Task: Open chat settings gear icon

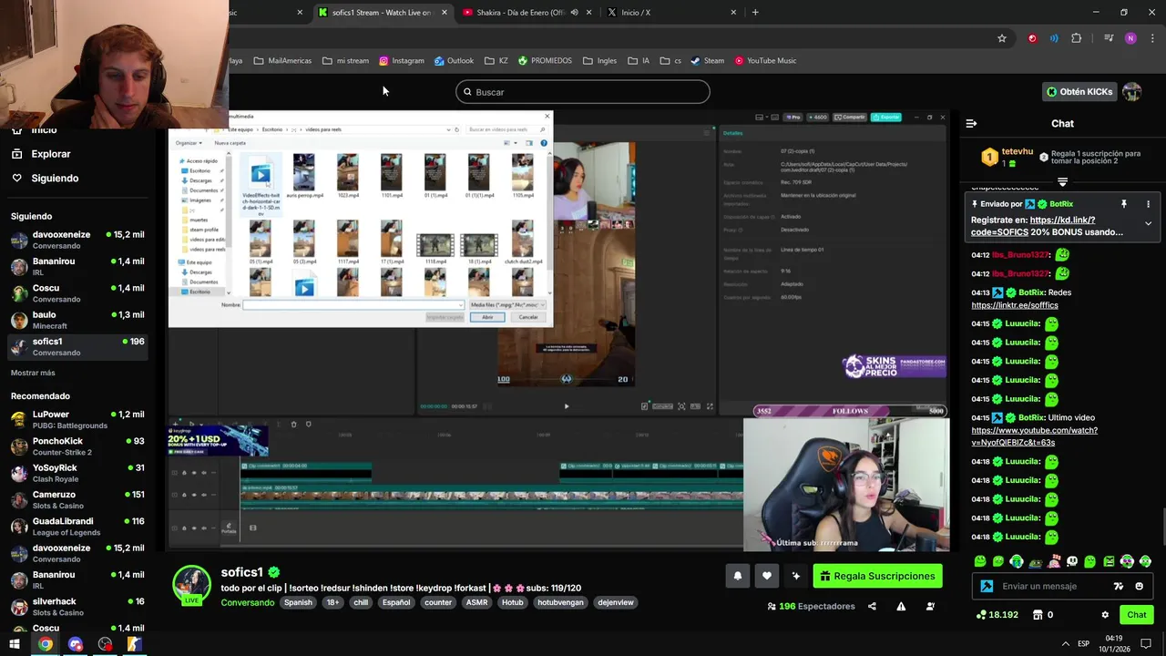Action: (1105, 615)
